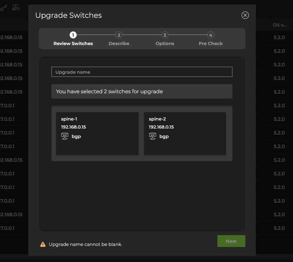
Task: Select the spine-1 switch card
Action: (x=97, y=133)
